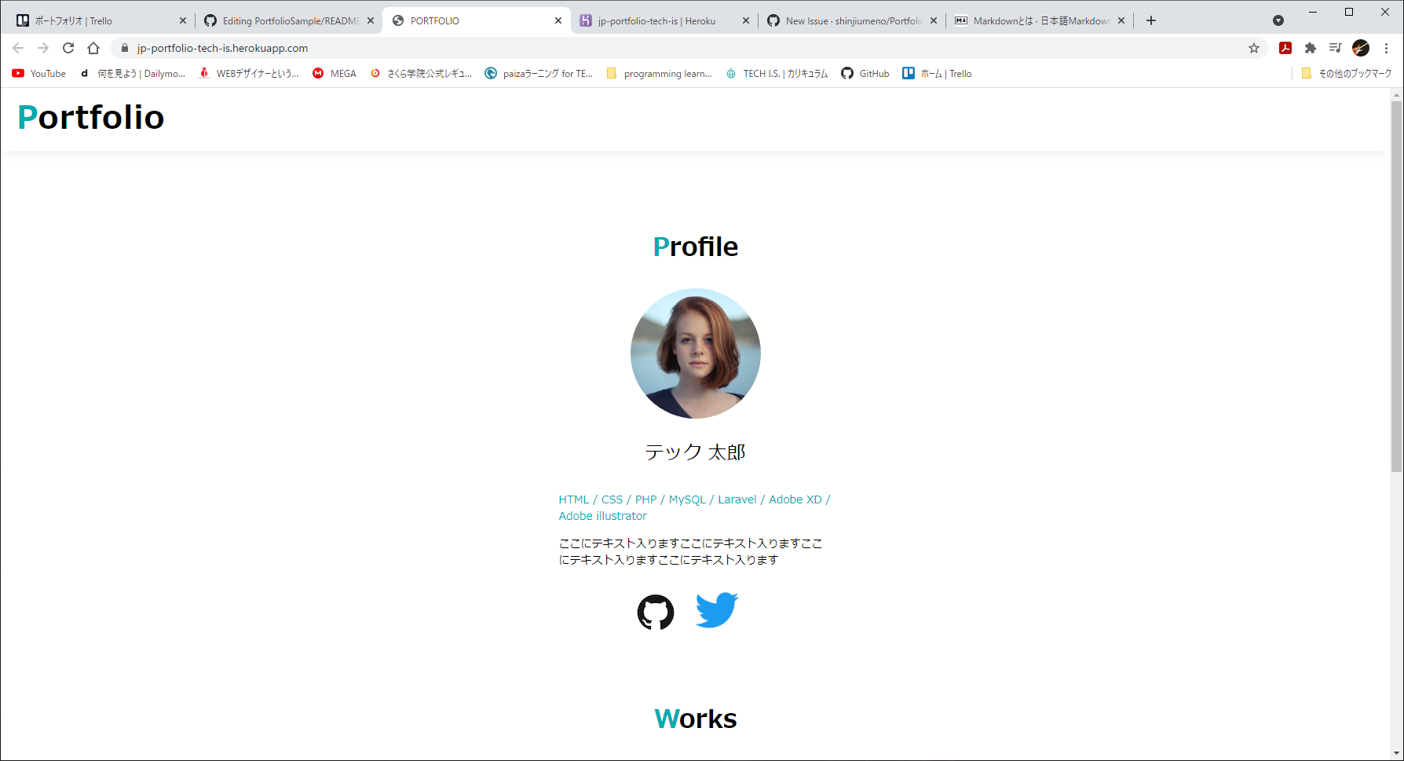Click the Portfolio site logo heading
Image resolution: width=1404 pixels, height=761 pixels.
[91, 117]
